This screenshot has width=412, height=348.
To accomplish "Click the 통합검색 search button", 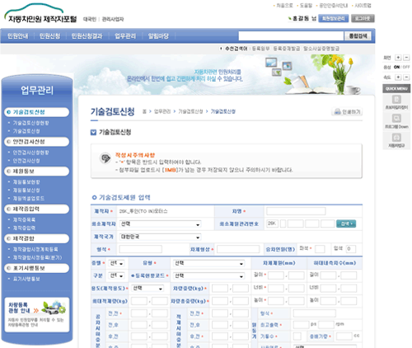I will click(x=358, y=36).
